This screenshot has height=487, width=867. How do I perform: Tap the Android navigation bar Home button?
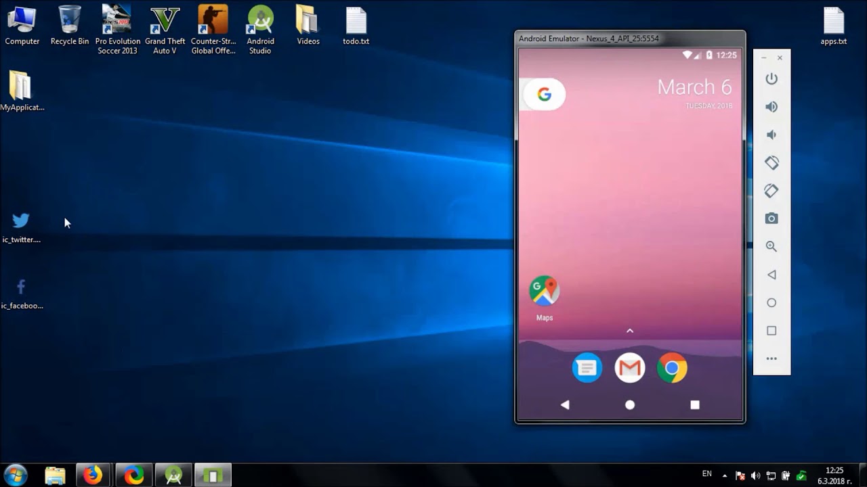630,404
